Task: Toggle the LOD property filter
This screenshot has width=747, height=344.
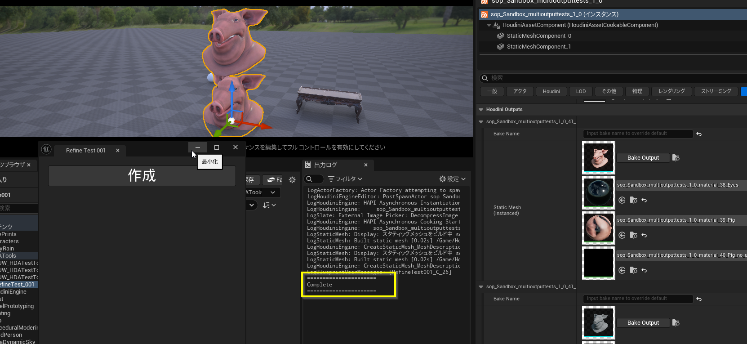Action: (x=581, y=91)
